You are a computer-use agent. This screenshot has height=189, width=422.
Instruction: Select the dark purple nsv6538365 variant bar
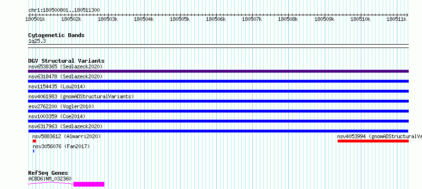tap(218, 71)
